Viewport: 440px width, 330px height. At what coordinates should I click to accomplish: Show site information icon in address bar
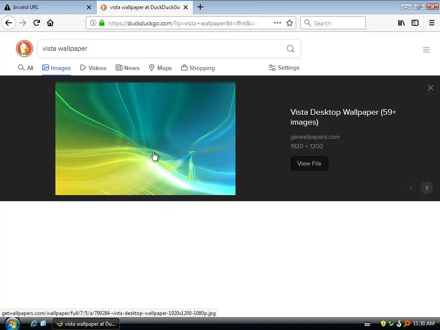coord(93,23)
